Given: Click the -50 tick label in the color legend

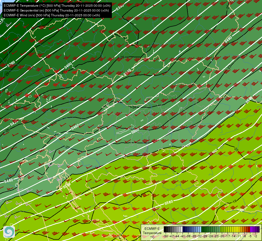Looking at the screenshot, I should coord(166,236).
